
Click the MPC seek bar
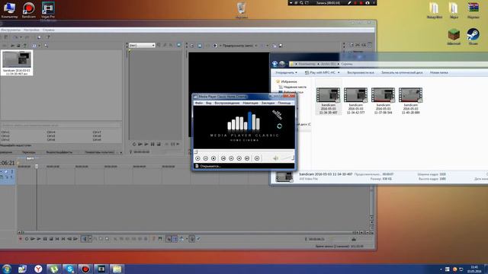pyautogui.click(x=244, y=151)
